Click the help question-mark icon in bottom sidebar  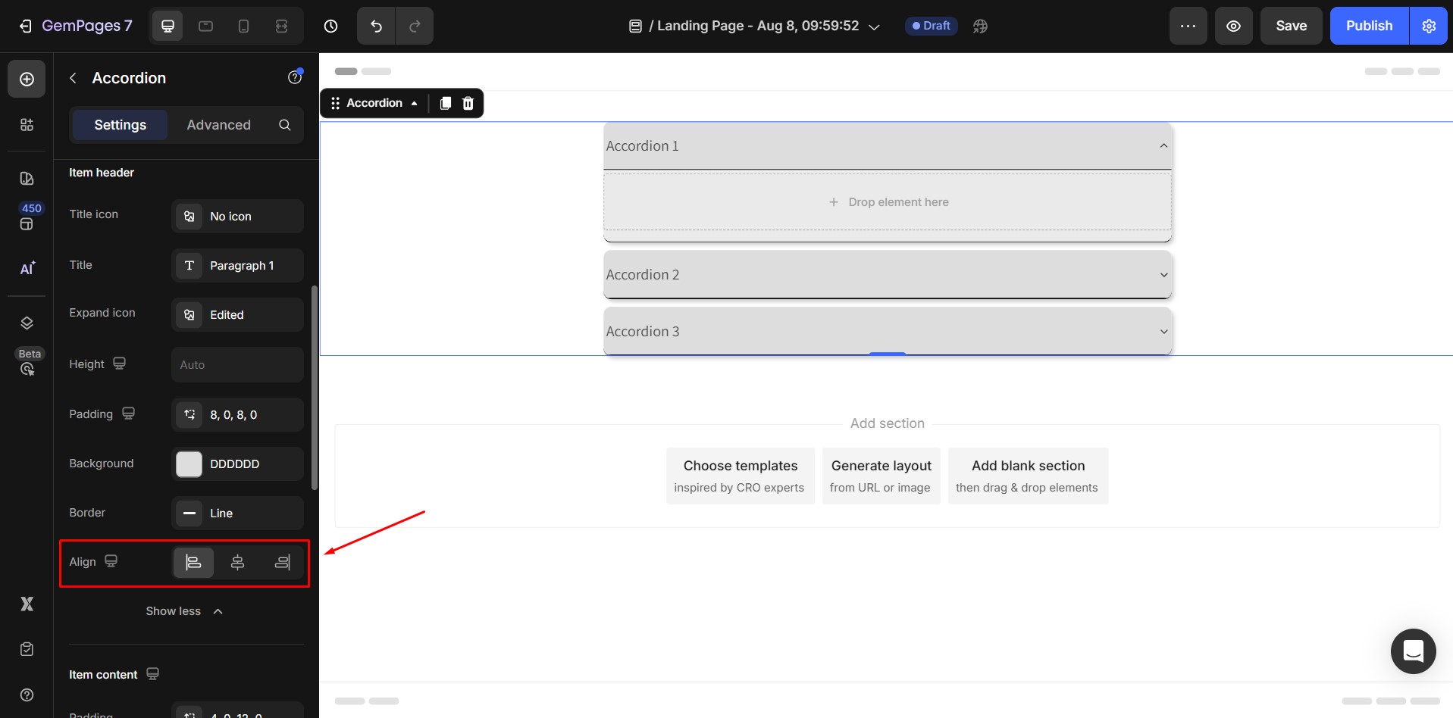[27, 695]
